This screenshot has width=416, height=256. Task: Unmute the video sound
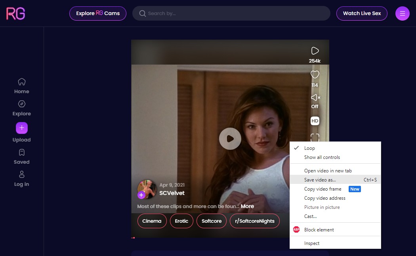click(x=314, y=97)
